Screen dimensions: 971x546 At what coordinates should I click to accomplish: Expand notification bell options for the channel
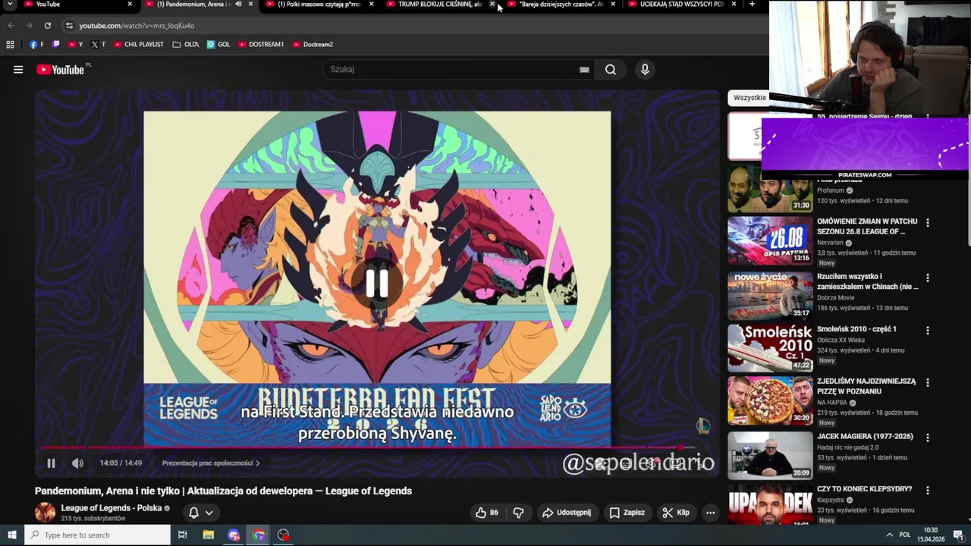click(x=201, y=513)
